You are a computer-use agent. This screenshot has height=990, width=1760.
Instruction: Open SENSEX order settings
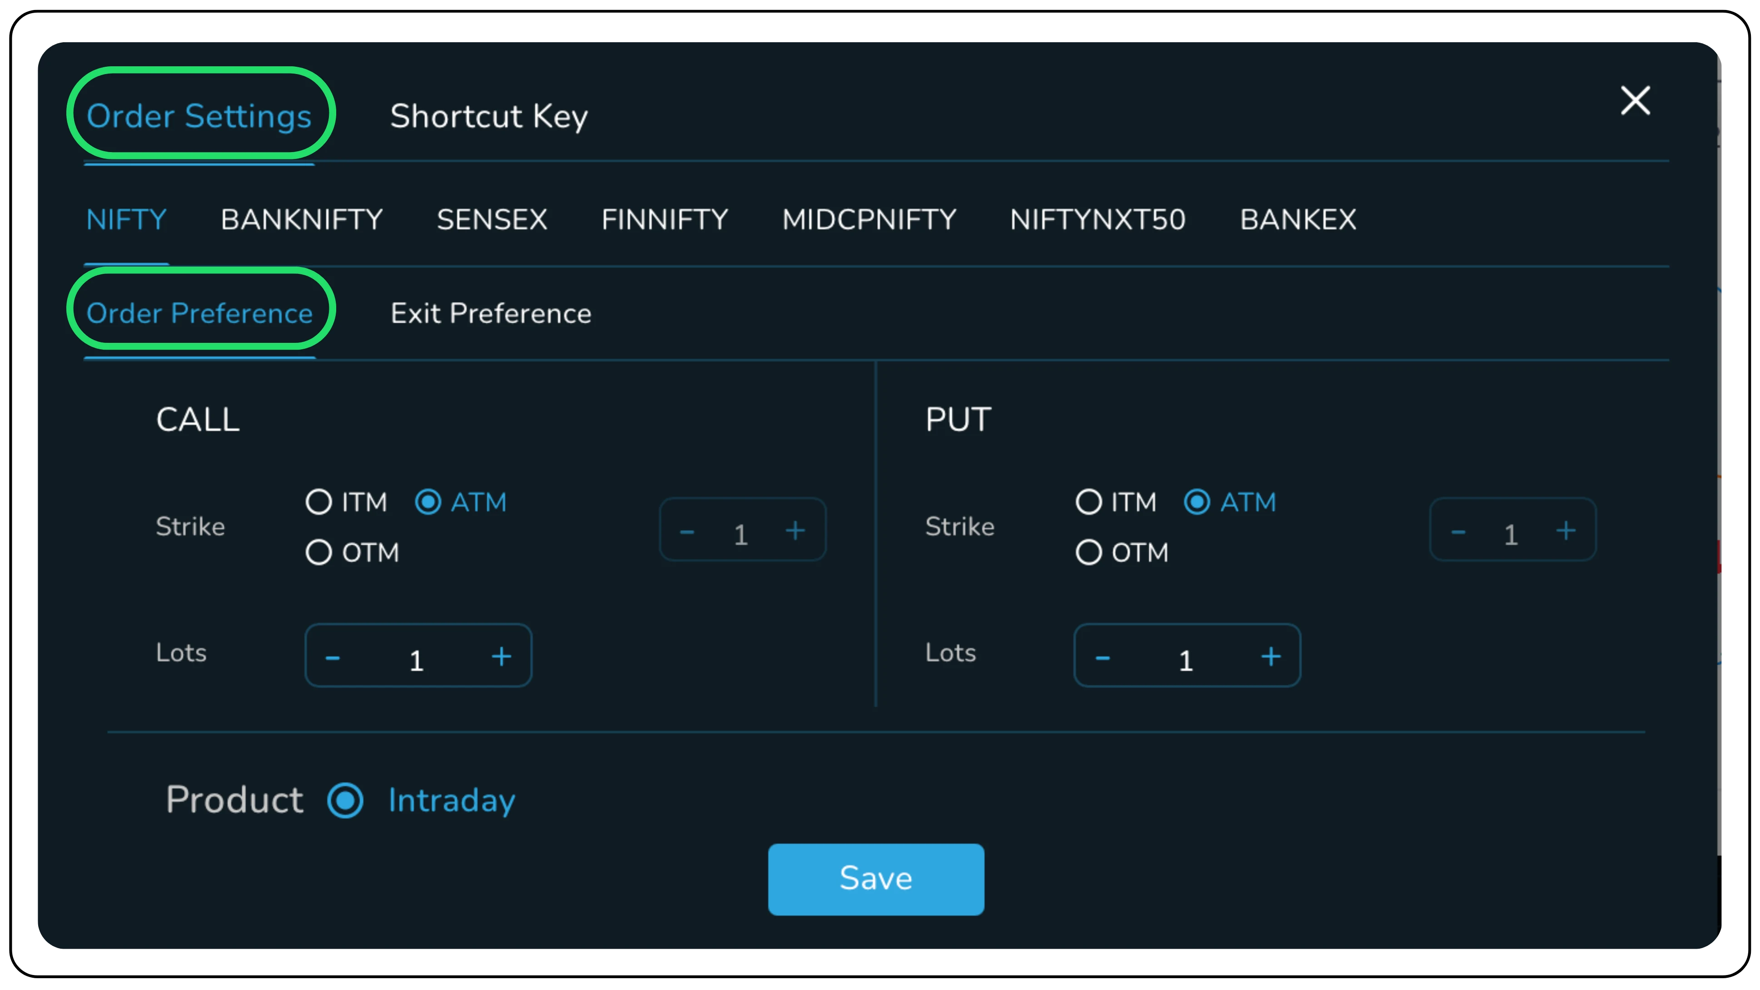pos(492,219)
